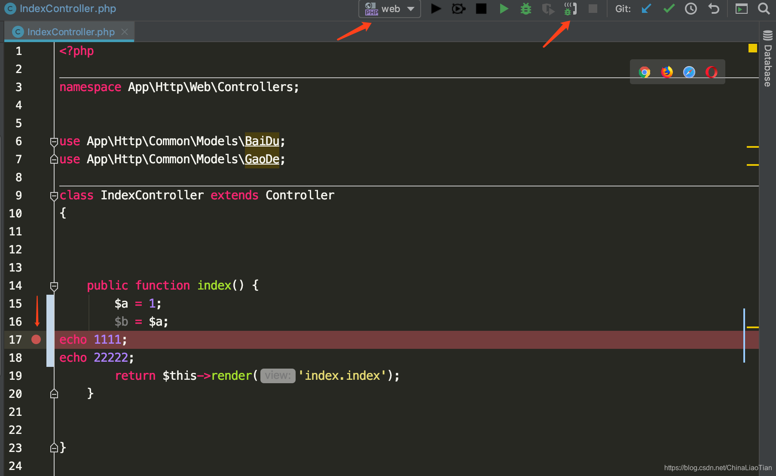This screenshot has width=776, height=476.
Task: Collapse the use statements fold region
Action: coord(54,142)
